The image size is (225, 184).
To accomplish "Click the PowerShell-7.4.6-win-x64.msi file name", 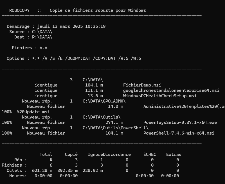I will [179, 133].
